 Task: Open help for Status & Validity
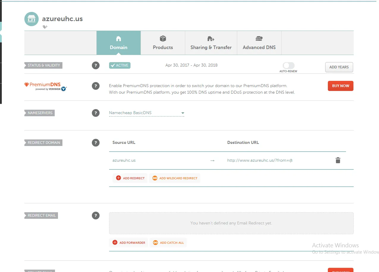[95, 65]
